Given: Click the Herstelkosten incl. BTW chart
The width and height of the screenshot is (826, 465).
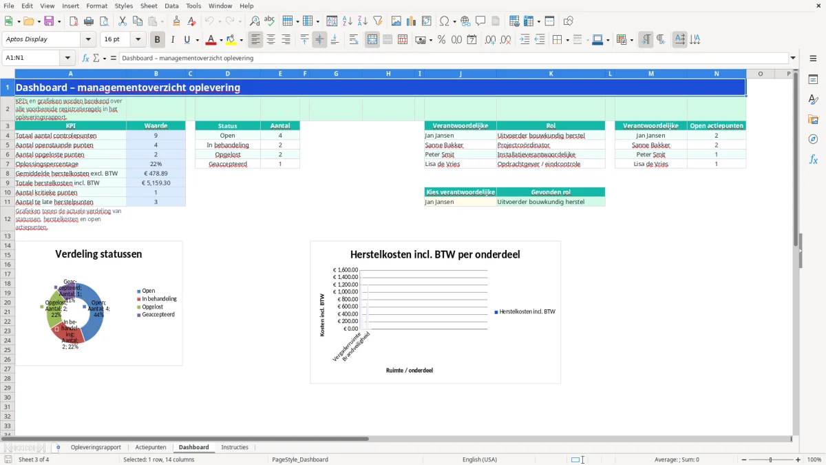Looking at the screenshot, I should [x=436, y=312].
